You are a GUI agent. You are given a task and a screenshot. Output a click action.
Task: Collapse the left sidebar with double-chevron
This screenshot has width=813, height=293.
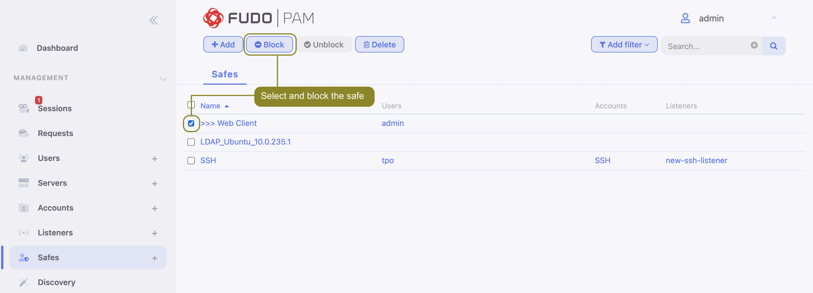[x=154, y=20]
